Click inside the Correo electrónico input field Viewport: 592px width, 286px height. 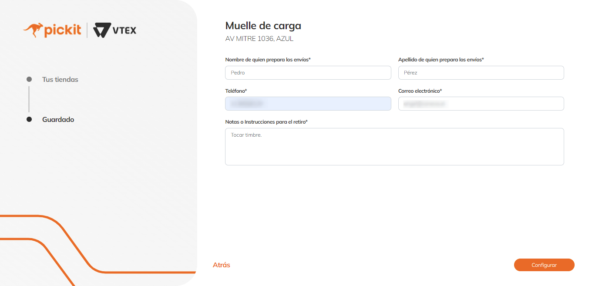[481, 104]
